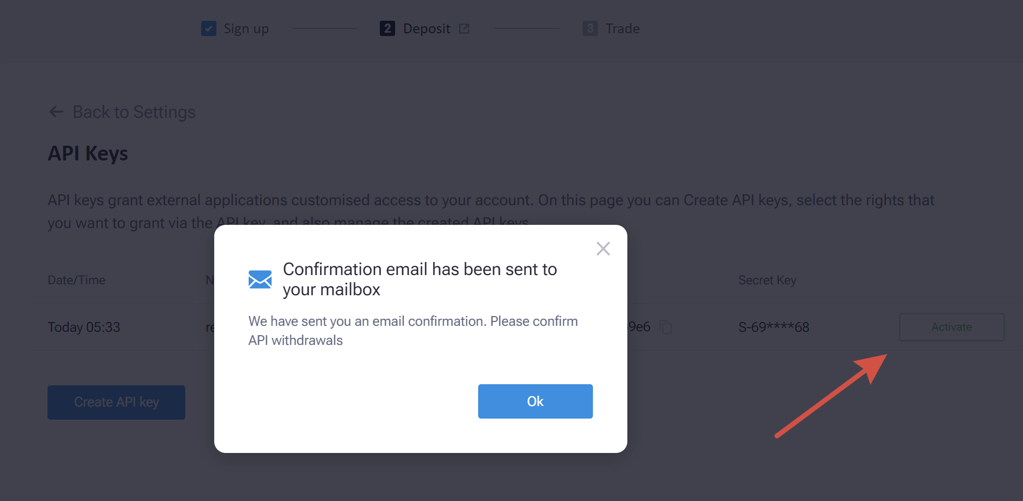
Task: Click the step 3 number badge
Action: (x=590, y=28)
